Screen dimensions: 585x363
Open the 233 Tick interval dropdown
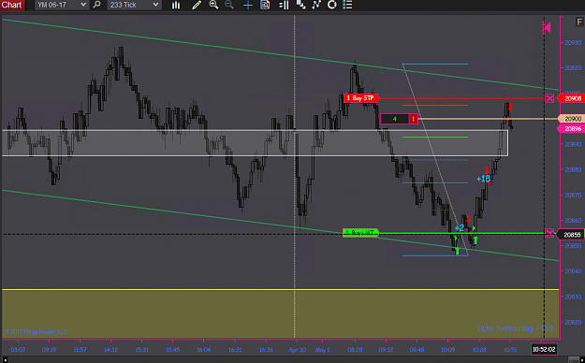click(134, 5)
